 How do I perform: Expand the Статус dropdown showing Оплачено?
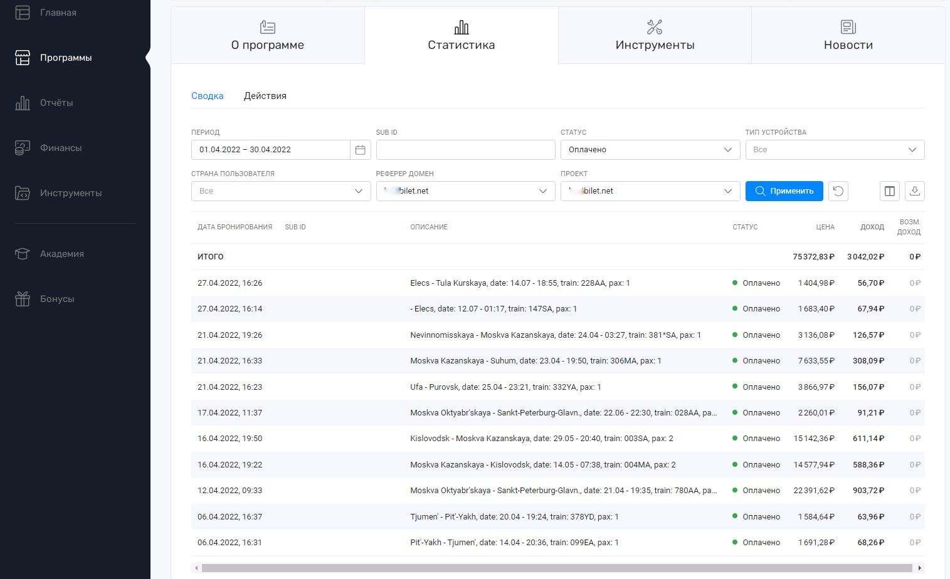(650, 150)
